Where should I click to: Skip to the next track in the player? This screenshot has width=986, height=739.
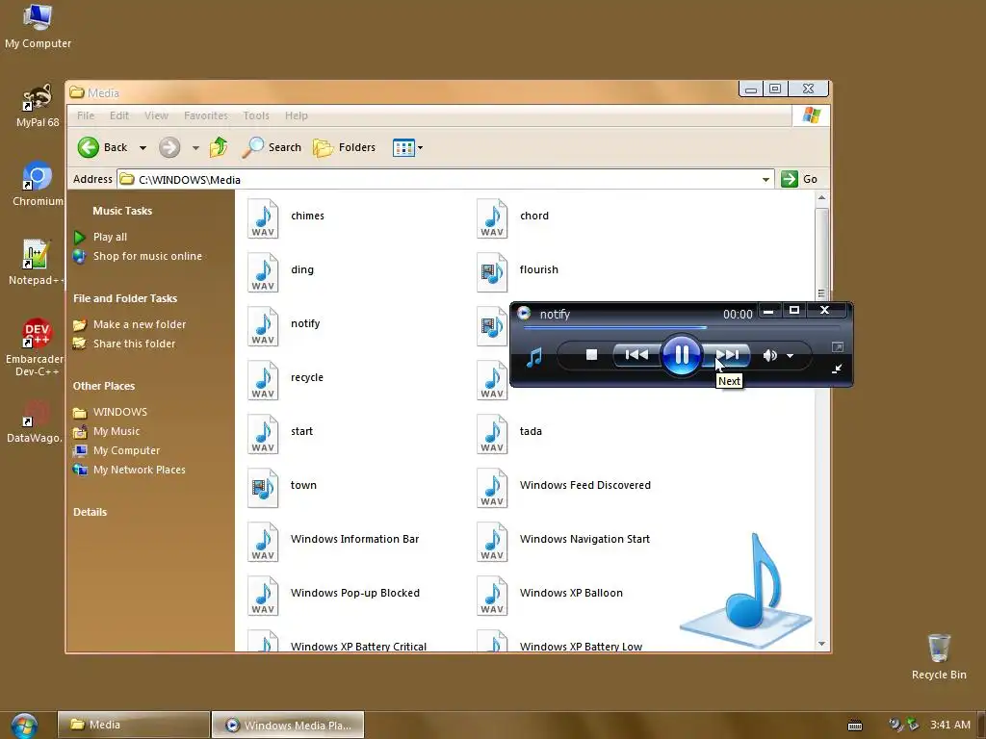coord(728,355)
